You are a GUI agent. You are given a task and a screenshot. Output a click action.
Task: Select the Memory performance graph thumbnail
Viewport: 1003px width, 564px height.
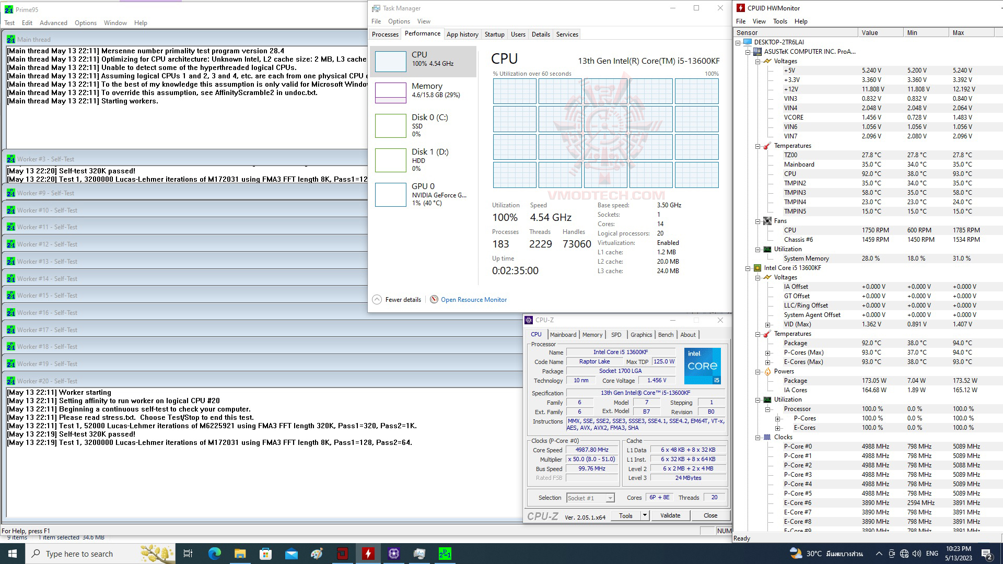[x=391, y=92]
